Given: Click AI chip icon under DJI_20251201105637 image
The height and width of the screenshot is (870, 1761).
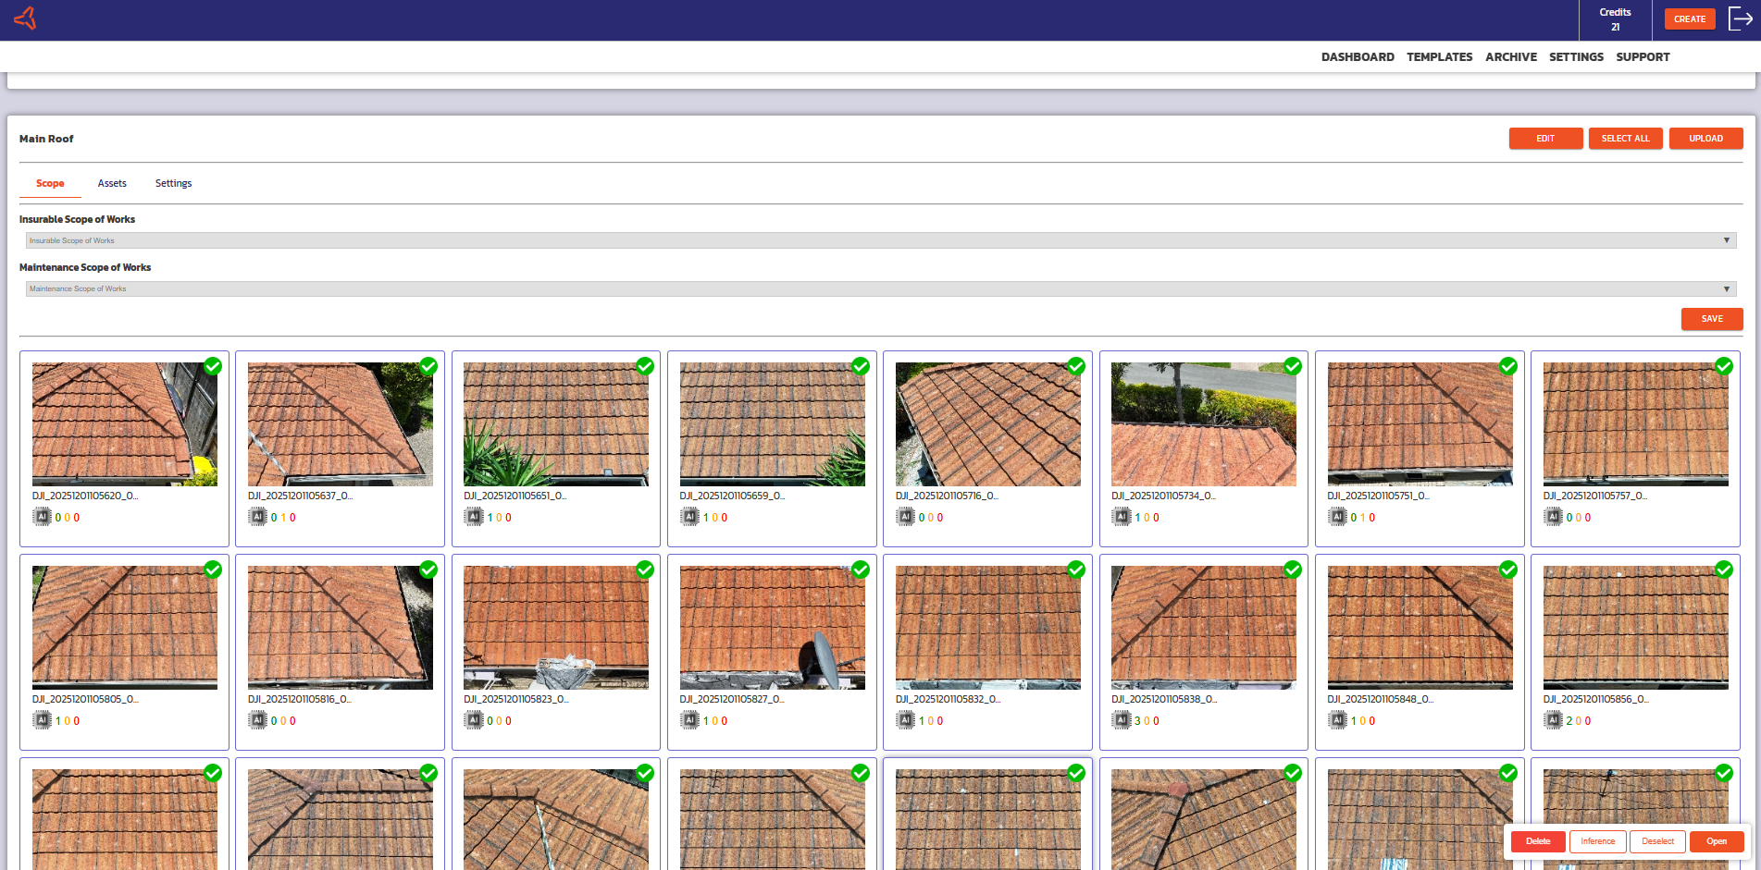Looking at the screenshot, I should pos(257,517).
